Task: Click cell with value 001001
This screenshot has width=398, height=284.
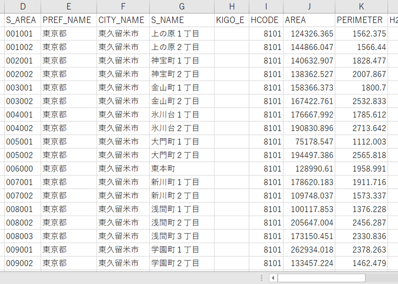Action: 22,34
